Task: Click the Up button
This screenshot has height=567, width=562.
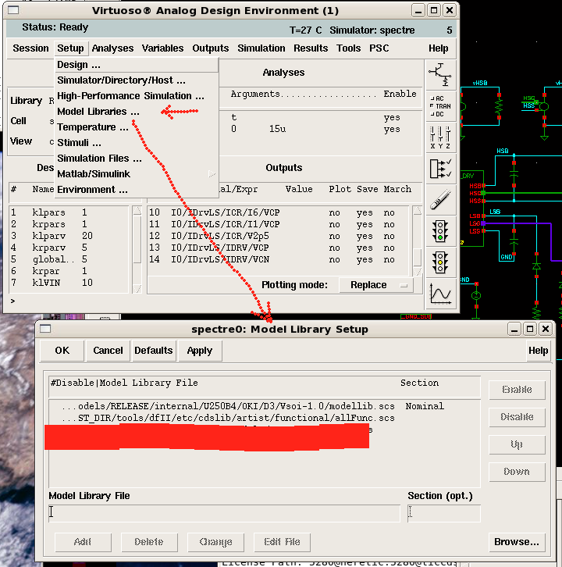Action: click(517, 444)
